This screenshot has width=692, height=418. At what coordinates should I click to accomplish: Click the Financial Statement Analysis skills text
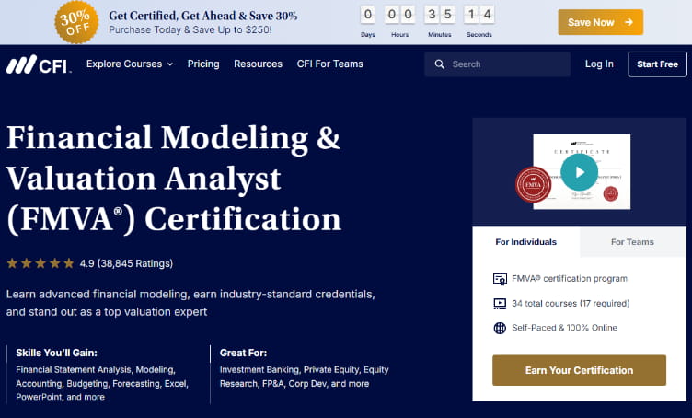[102, 383]
